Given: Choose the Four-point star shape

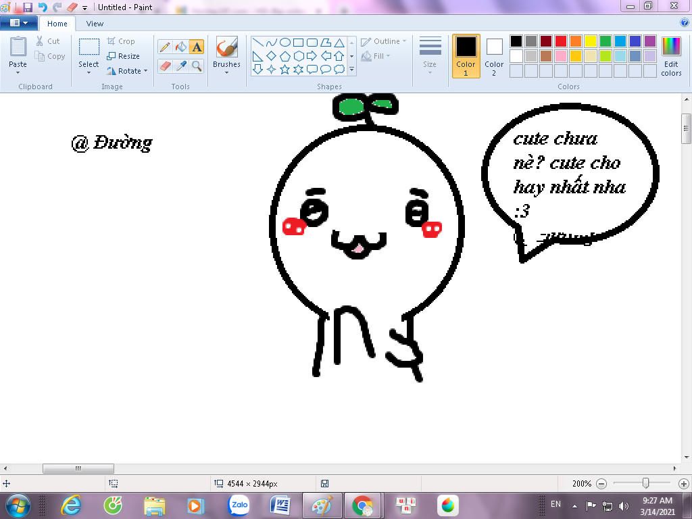Looking at the screenshot, I should coord(272,70).
